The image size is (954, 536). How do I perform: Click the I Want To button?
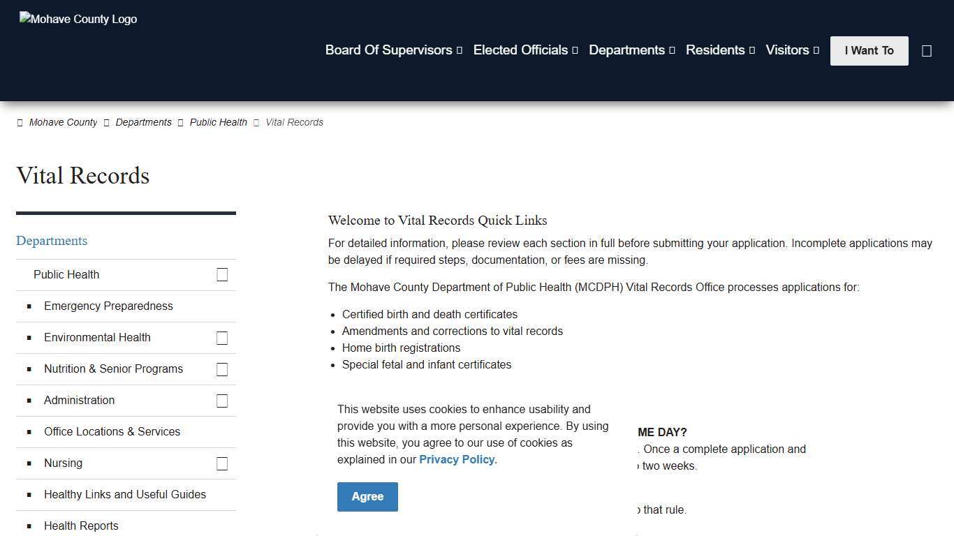[869, 51]
